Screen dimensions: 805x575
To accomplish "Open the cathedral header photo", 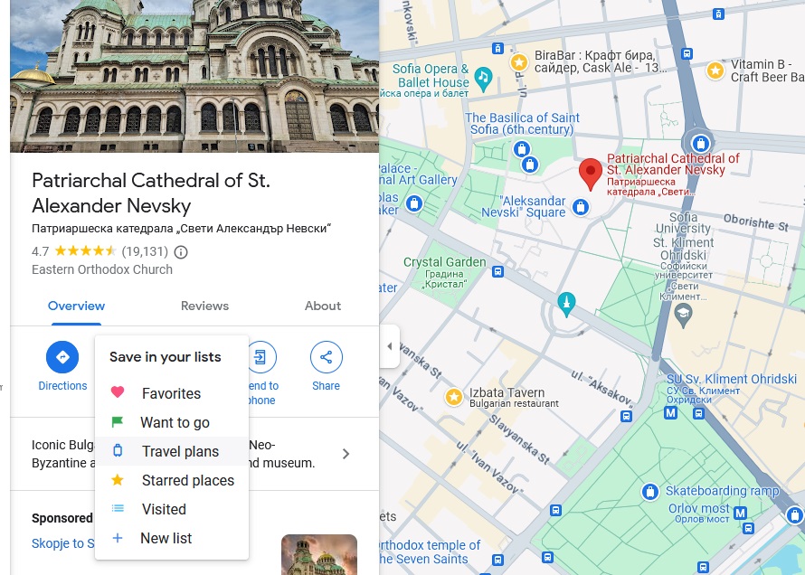I will click(194, 76).
